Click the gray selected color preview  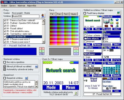(x=60, y=51)
